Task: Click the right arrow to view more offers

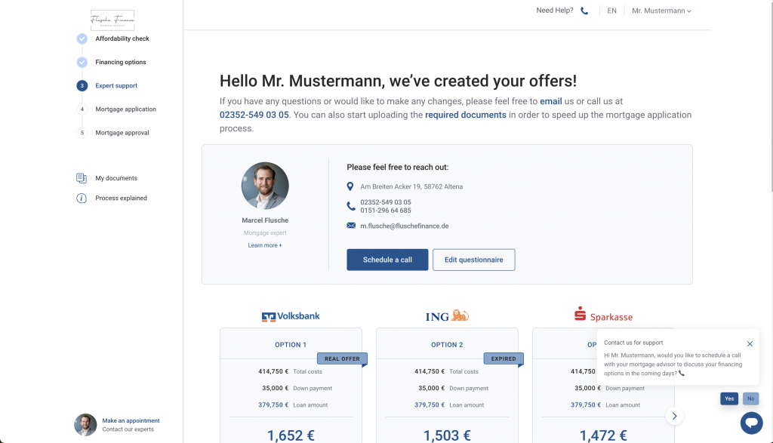Action: pyautogui.click(x=674, y=415)
